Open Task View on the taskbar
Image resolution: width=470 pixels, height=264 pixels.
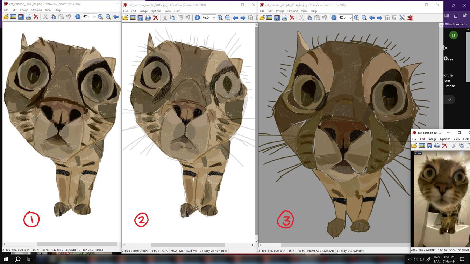[29, 259]
